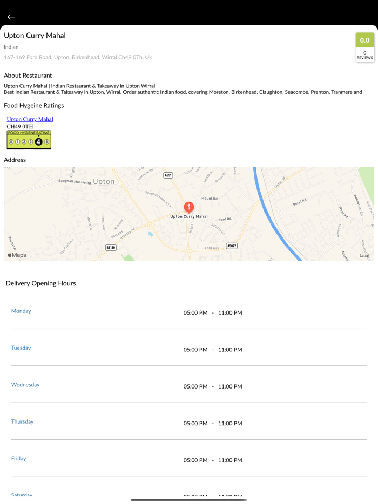Select the Thursday opening hours row
The height and width of the screenshot is (504, 378).
[x=189, y=422]
